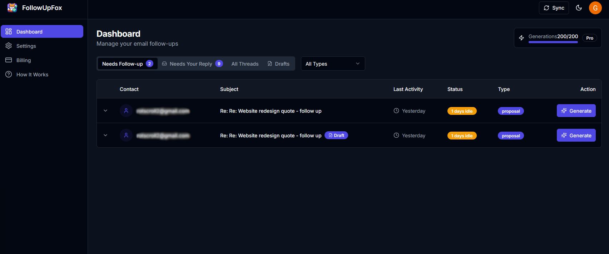Click the Status column header
This screenshot has height=254, width=609.
point(455,89)
